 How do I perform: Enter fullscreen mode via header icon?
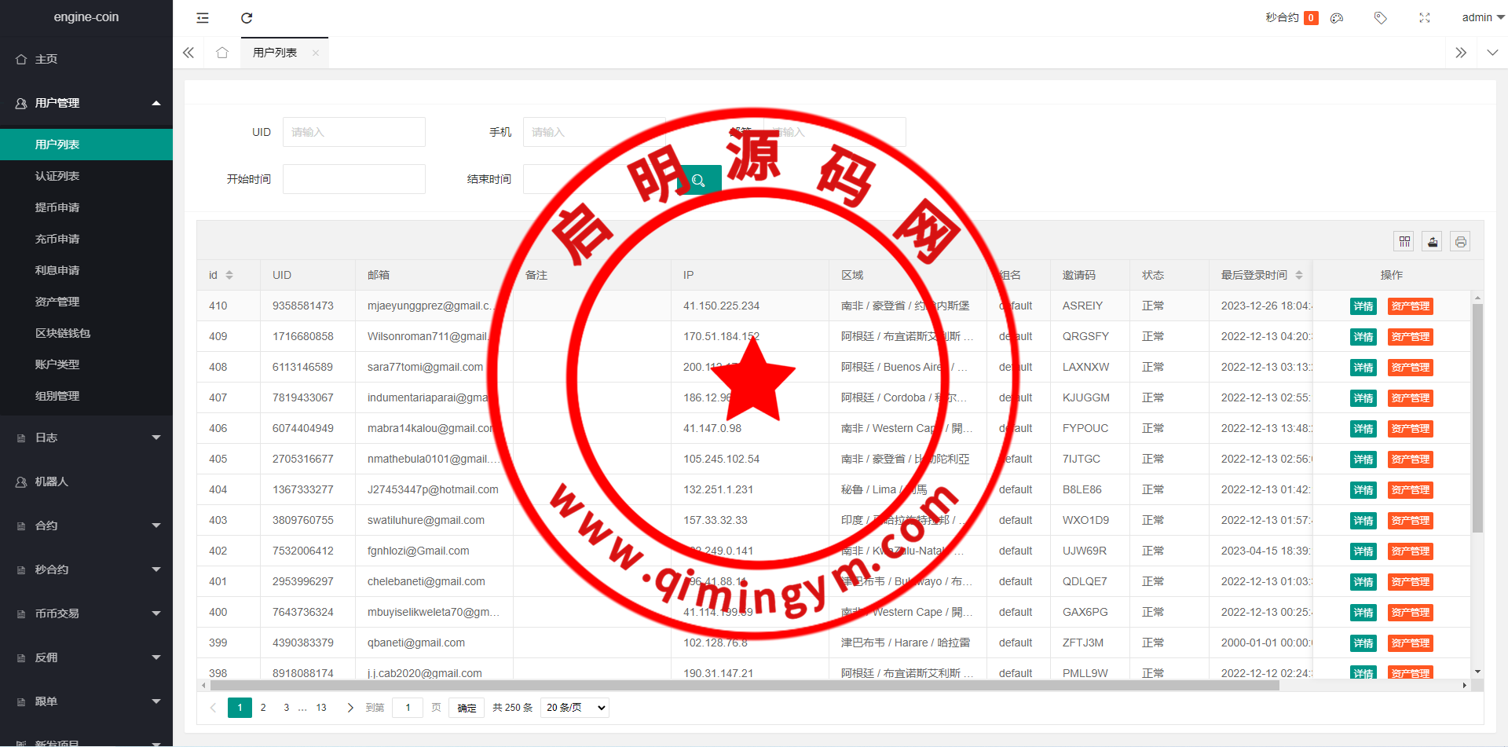click(x=1424, y=18)
